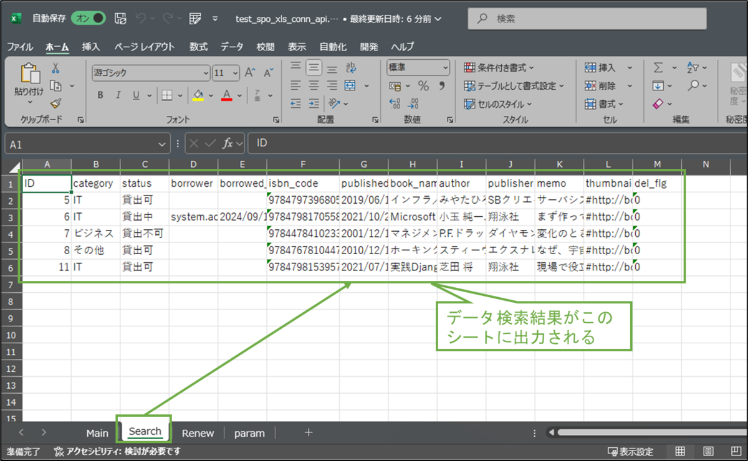Apply Comma Style number format
Image resolution: width=748 pixels, height=461 pixels.
coord(442,86)
